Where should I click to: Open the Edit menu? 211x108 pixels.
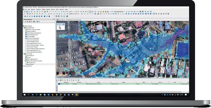pos(29,10)
